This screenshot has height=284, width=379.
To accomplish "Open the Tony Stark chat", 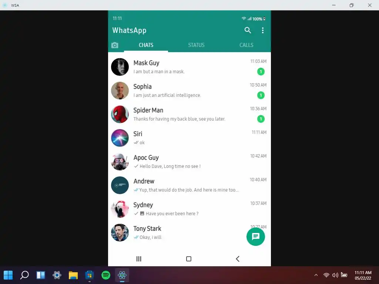I will 189,233.
